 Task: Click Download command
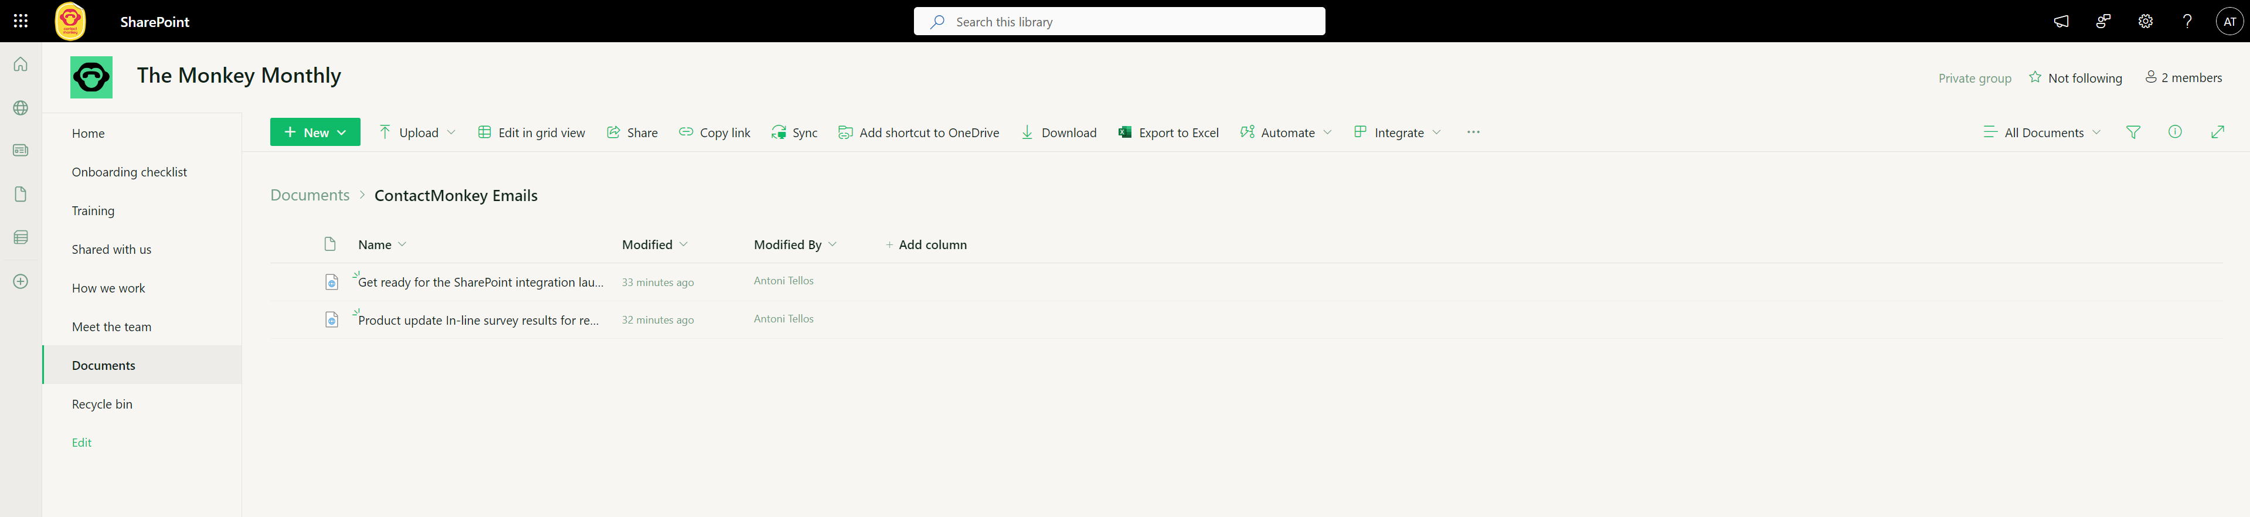pyautogui.click(x=1059, y=132)
